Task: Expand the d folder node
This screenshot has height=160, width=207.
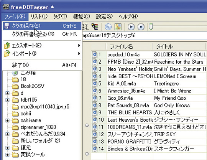Action: coord(8,93)
